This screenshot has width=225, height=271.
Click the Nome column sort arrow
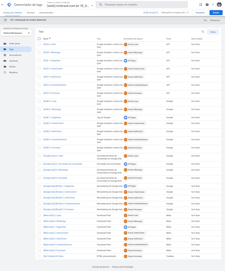click(x=50, y=38)
